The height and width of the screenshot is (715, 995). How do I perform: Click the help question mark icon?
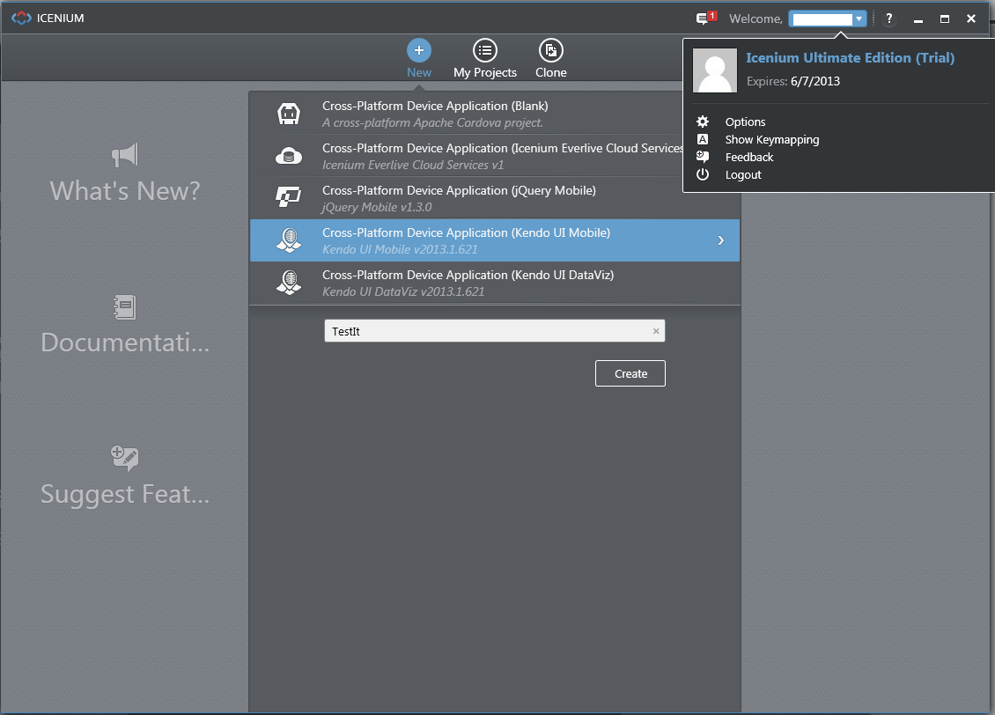889,18
